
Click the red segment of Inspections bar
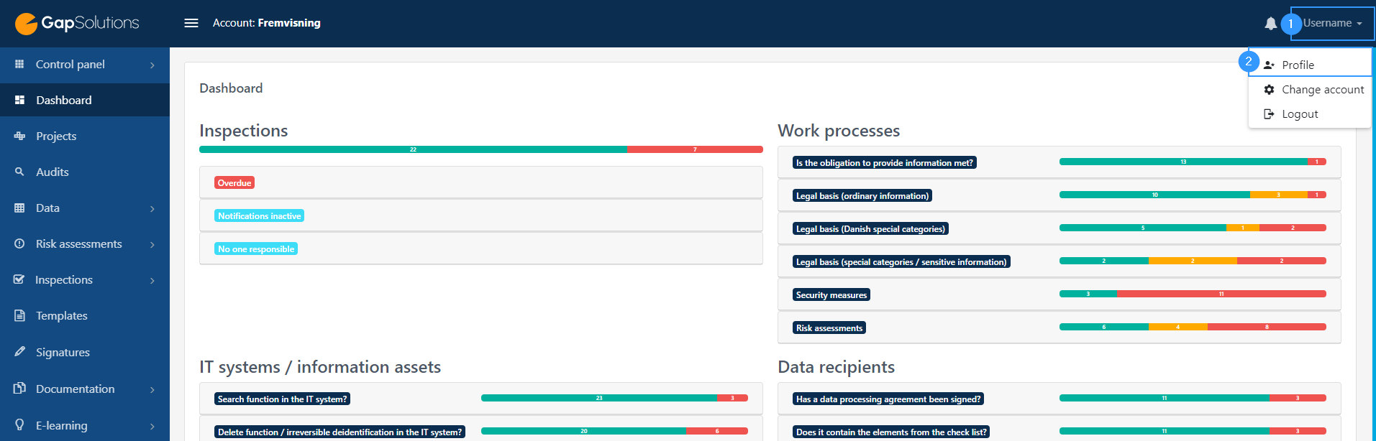(695, 149)
